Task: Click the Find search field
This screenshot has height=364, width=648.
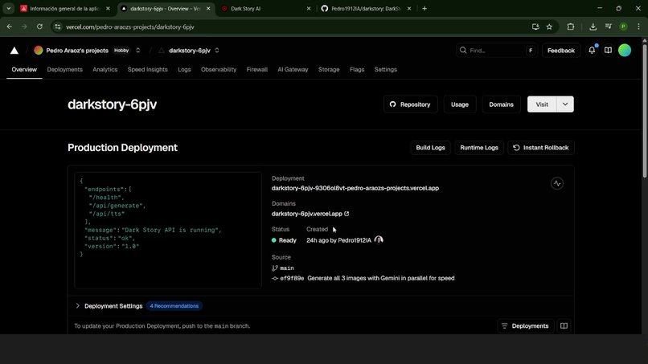Action: pyautogui.click(x=496, y=51)
